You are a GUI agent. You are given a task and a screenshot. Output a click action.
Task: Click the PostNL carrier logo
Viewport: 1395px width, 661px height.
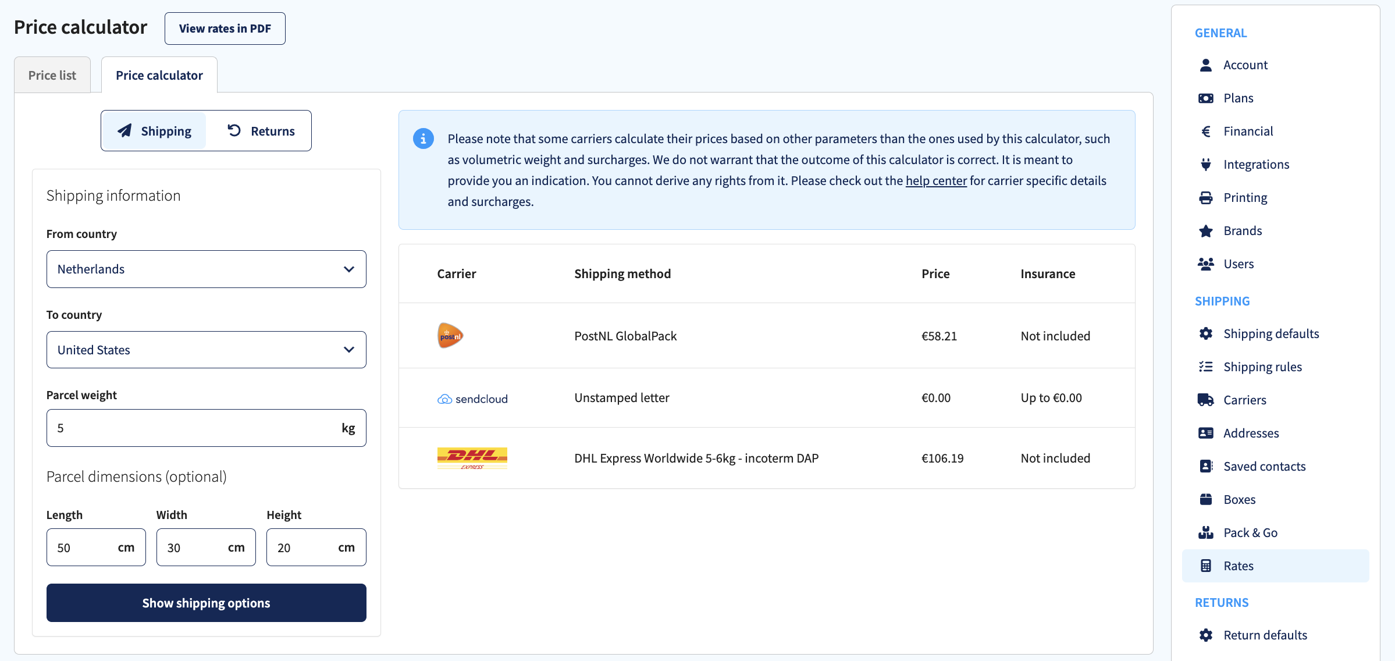[450, 336]
